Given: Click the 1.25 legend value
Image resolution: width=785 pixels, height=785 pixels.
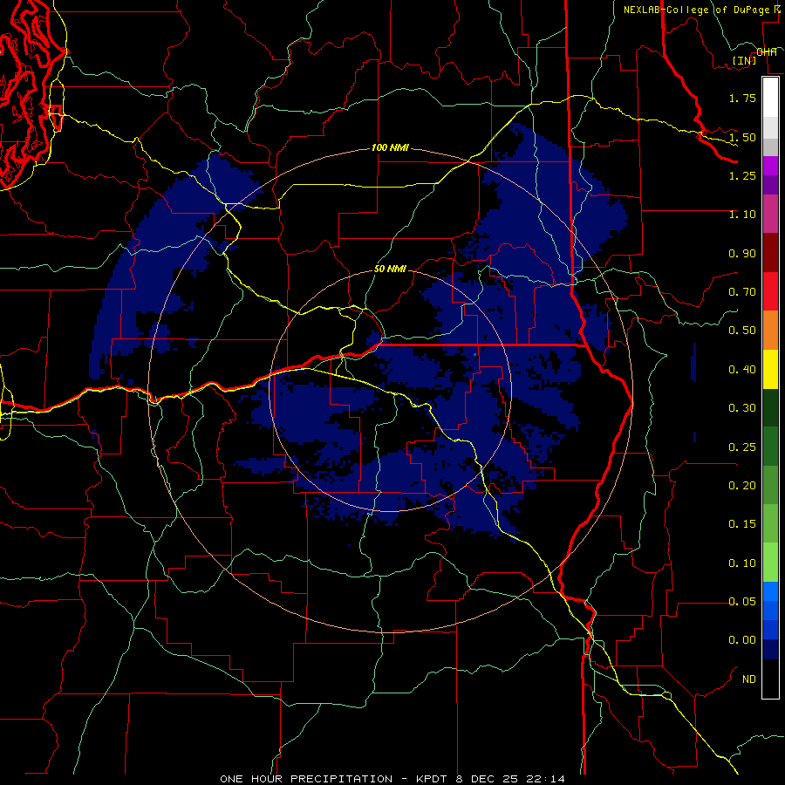Looking at the screenshot, I should 742,175.
